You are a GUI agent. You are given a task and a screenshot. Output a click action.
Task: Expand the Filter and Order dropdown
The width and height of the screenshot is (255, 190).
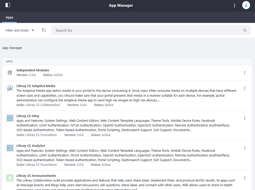[x=20, y=30]
